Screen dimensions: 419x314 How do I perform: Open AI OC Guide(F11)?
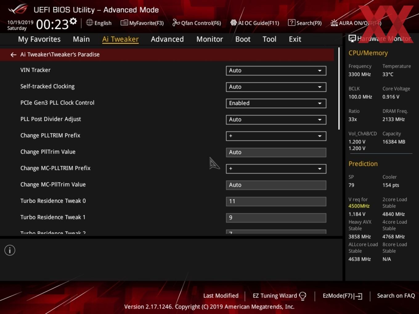[254, 23]
